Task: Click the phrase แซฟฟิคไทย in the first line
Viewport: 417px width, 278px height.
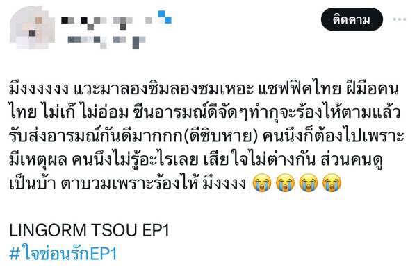Action: [x=299, y=89]
